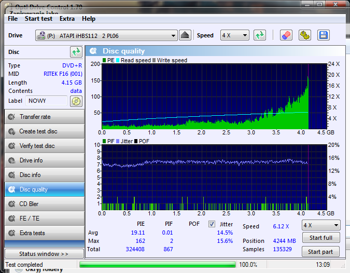Open Verify test disc page
The height and width of the screenshot is (273, 350).
tap(45, 146)
